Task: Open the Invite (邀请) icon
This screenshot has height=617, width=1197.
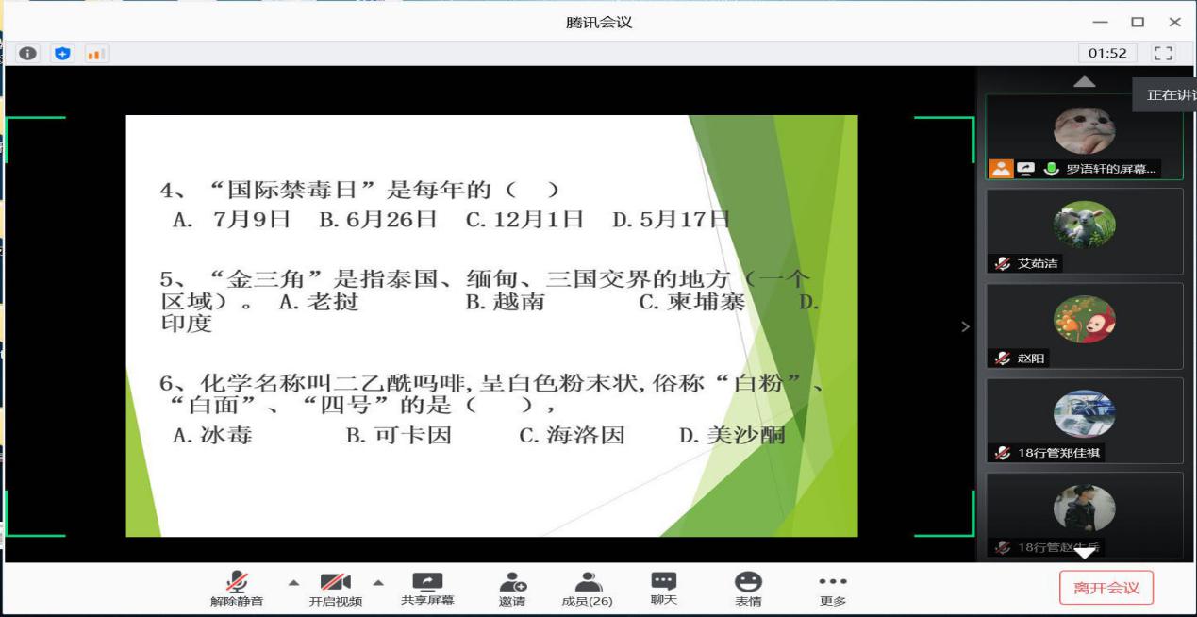Action: 512,589
